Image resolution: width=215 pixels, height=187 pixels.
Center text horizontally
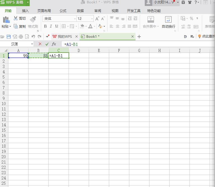coord(118,26)
